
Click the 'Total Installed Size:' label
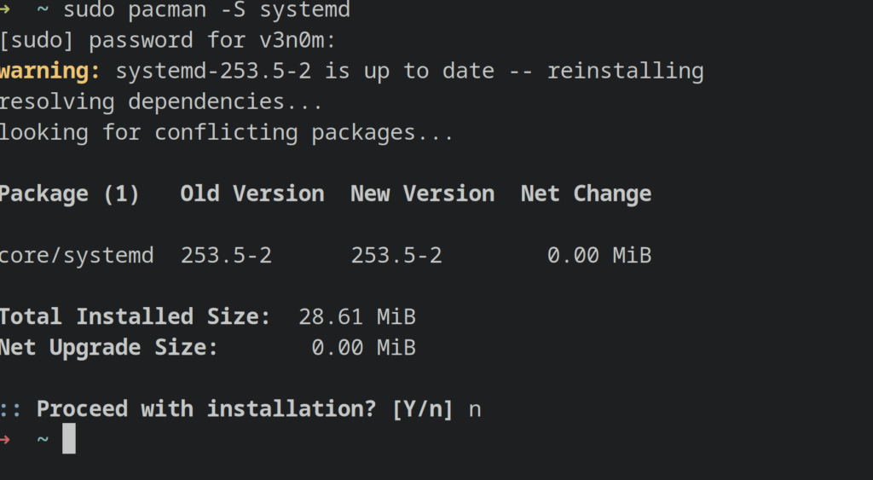click(135, 317)
